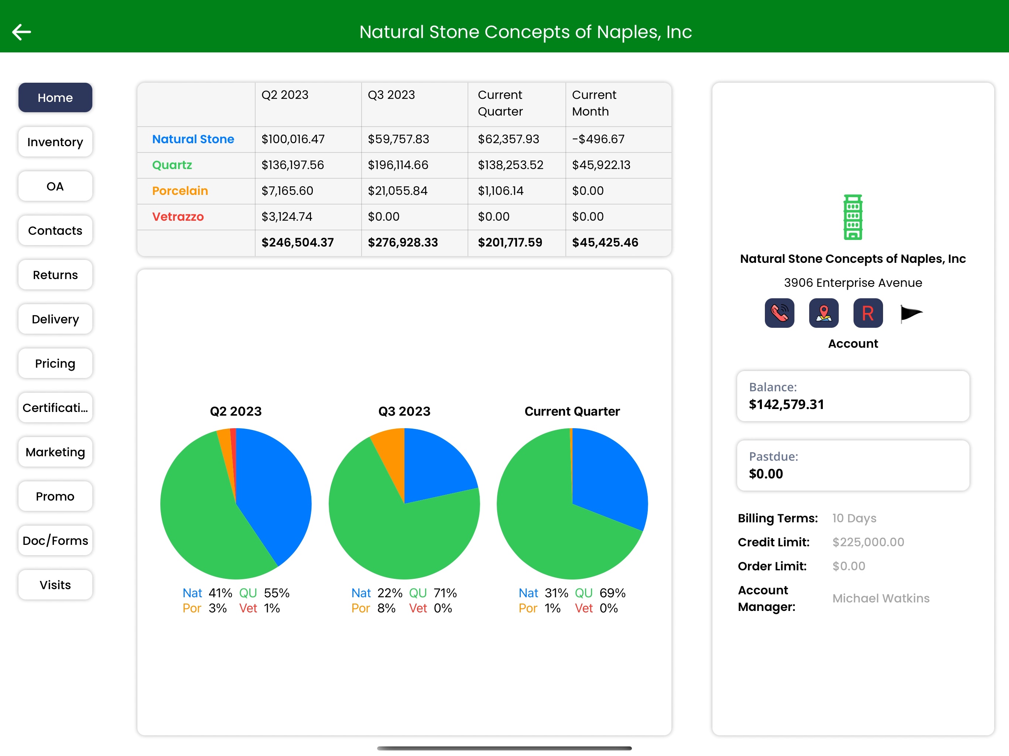Image resolution: width=1009 pixels, height=756 pixels.
Task: Tap the Balance amount card
Action: [x=852, y=396]
